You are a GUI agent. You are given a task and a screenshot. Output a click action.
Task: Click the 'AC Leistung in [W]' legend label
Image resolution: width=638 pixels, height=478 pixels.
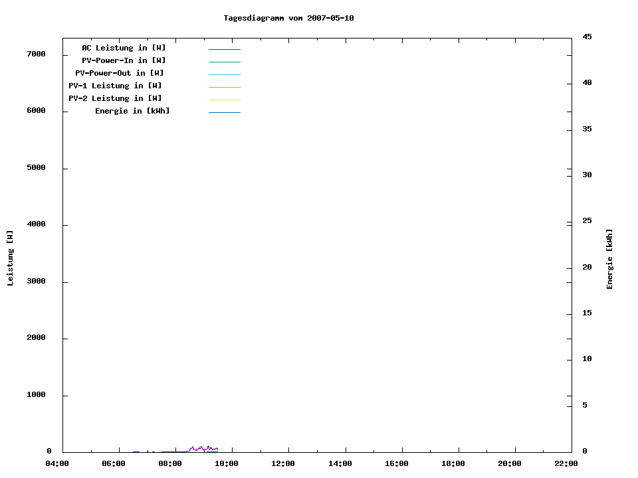(x=124, y=48)
